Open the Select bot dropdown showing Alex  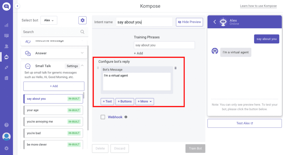pyautogui.click(x=49, y=20)
